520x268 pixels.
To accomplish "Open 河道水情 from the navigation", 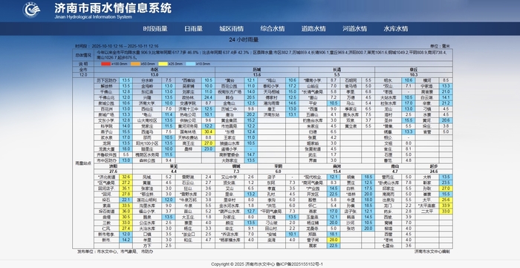I will [354, 29].
